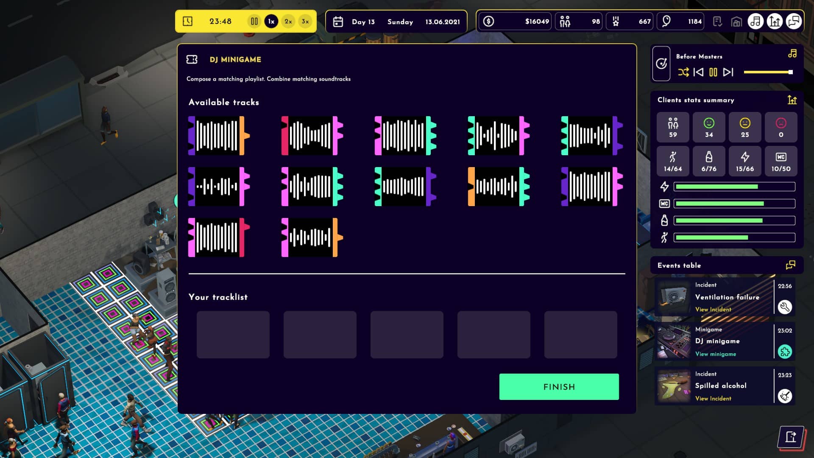Click the dancing satisfaction bar
Image resolution: width=814 pixels, height=458 pixels.
pos(734,237)
